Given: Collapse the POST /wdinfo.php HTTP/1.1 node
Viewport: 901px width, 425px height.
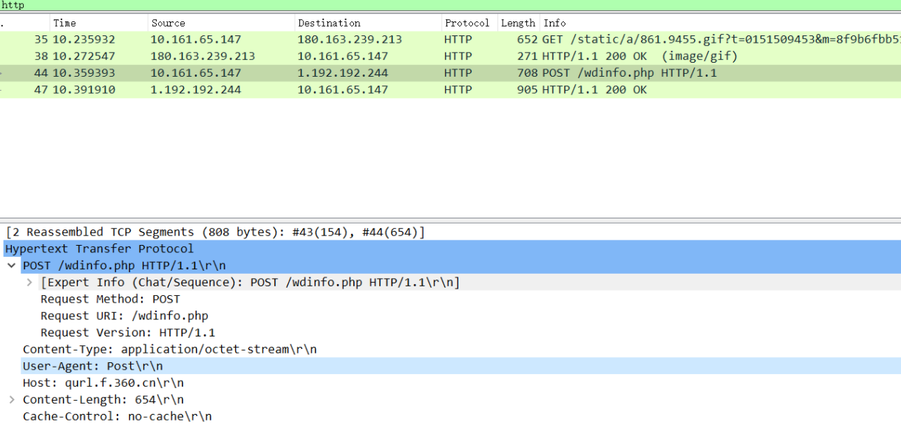Looking at the screenshot, I should pyautogui.click(x=12, y=266).
